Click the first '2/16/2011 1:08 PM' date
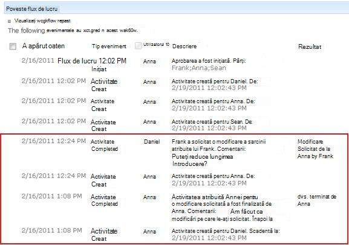 51,196
